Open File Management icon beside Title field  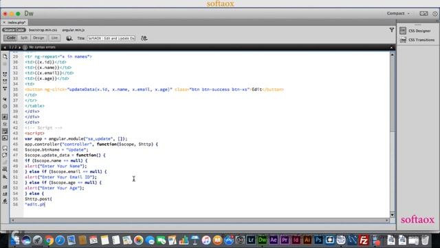click(144, 39)
